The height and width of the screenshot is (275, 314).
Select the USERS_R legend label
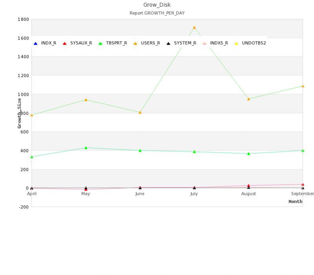coord(150,43)
